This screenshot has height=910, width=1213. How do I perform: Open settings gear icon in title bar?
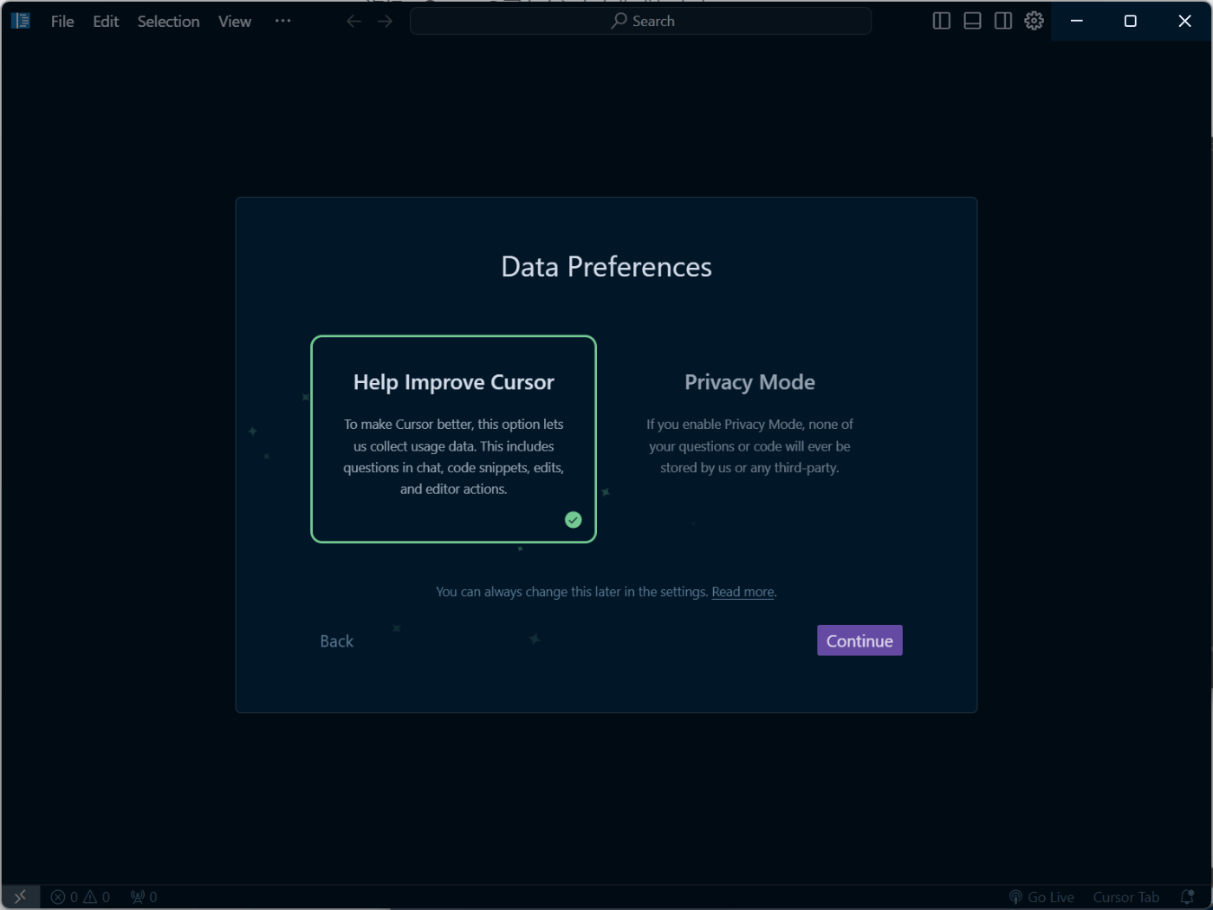1034,21
